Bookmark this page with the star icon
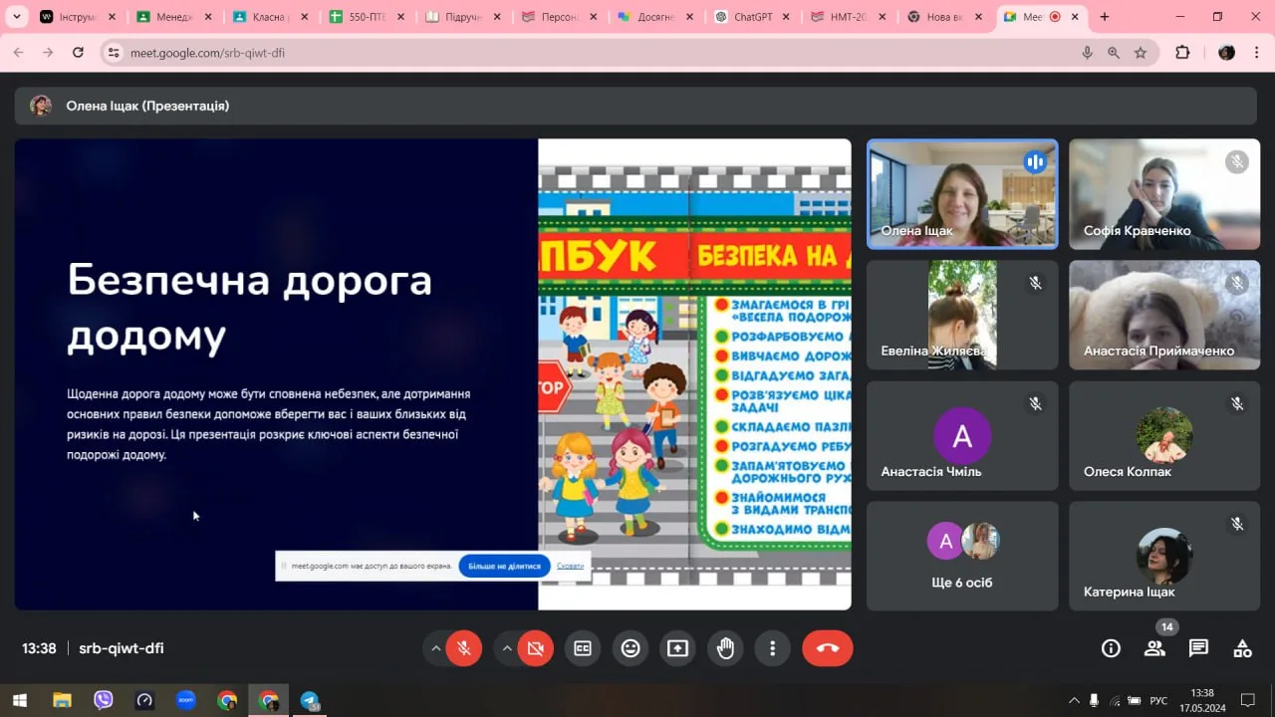The height and width of the screenshot is (717, 1275). (1141, 53)
